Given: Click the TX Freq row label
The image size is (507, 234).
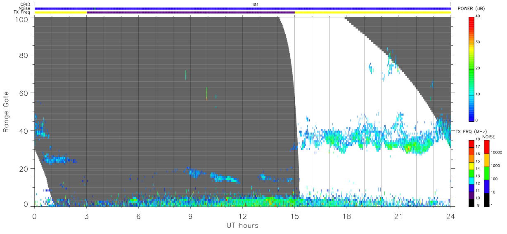Looking at the screenshot, I should [x=23, y=12].
